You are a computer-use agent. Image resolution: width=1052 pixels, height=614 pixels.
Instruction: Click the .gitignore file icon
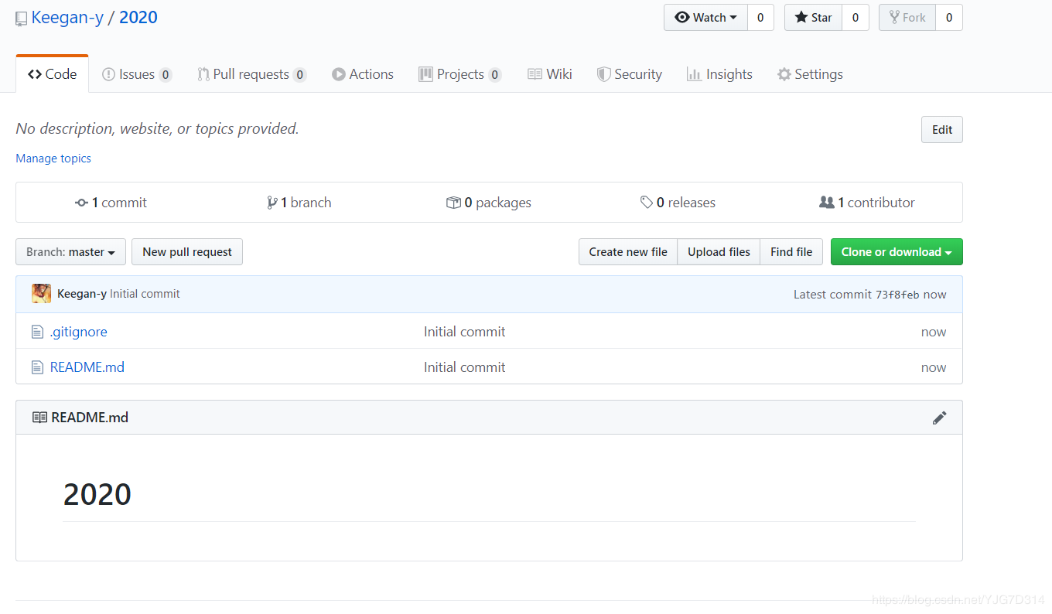[x=37, y=332]
